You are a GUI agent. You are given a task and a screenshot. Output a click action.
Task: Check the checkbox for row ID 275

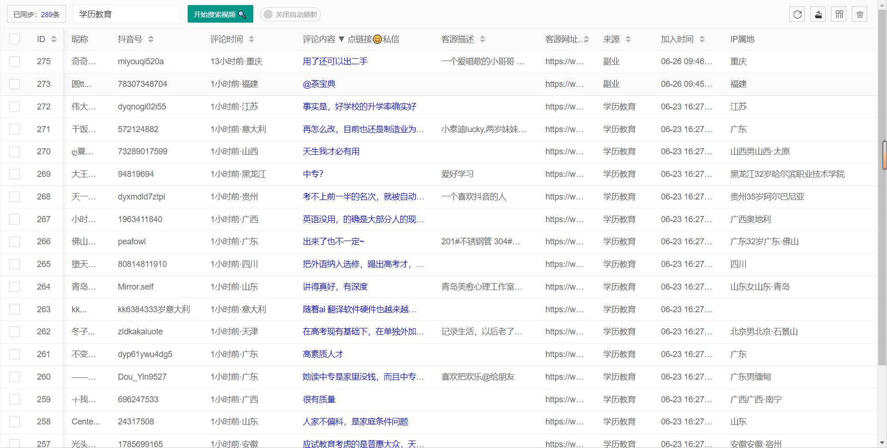[14, 61]
